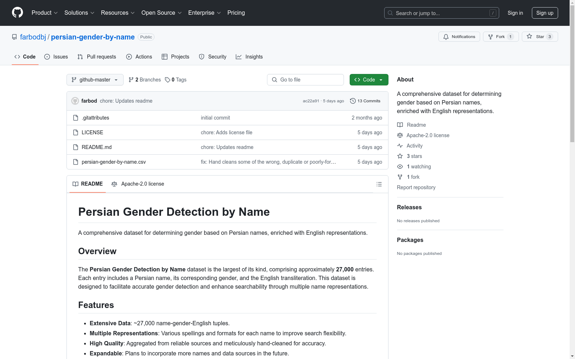The image size is (575, 359).
Task: Click the Star count badge 3
Action: tap(549, 37)
